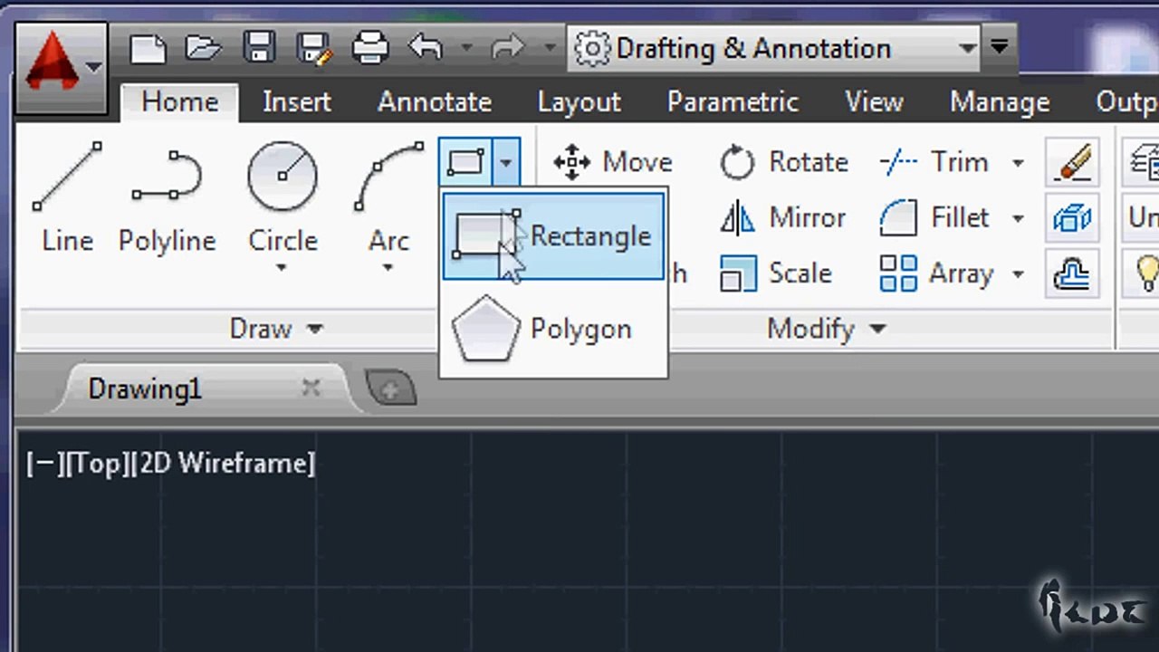Expand the Draw panel

click(x=276, y=329)
